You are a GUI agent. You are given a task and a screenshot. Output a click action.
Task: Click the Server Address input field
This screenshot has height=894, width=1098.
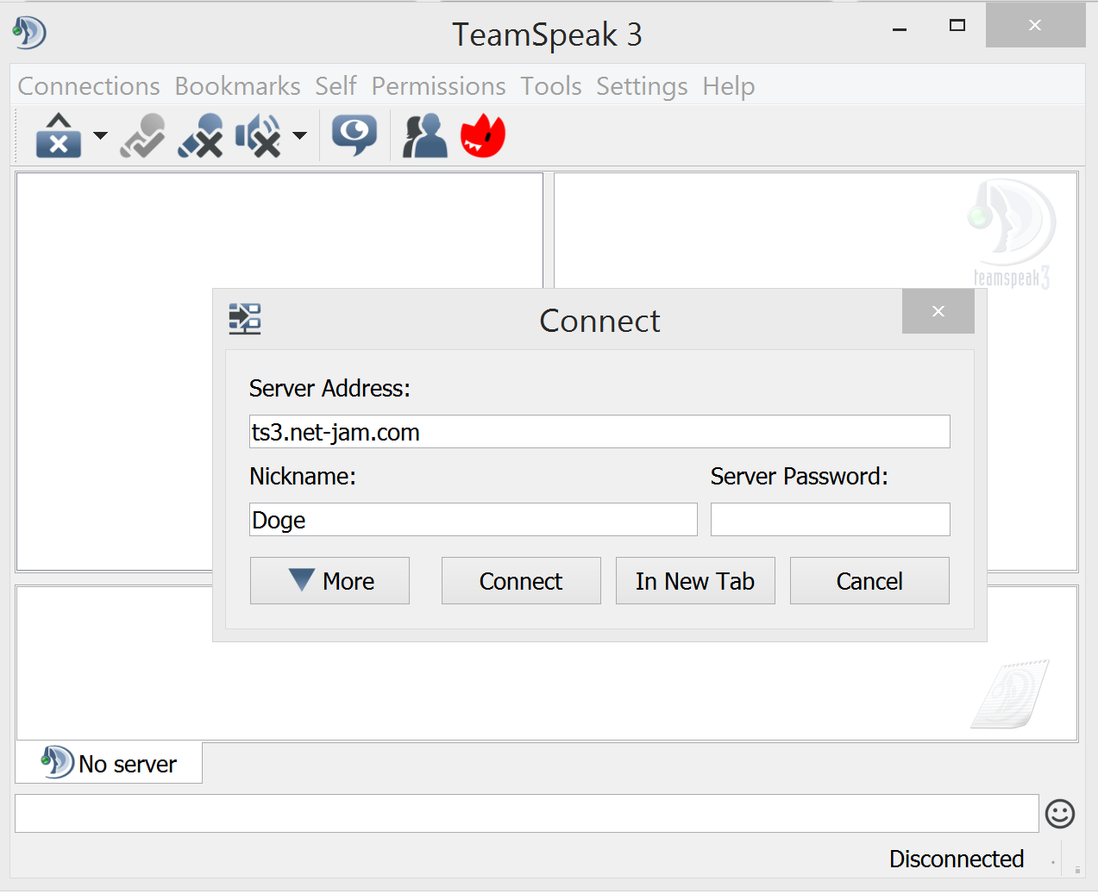coord(599,432)
